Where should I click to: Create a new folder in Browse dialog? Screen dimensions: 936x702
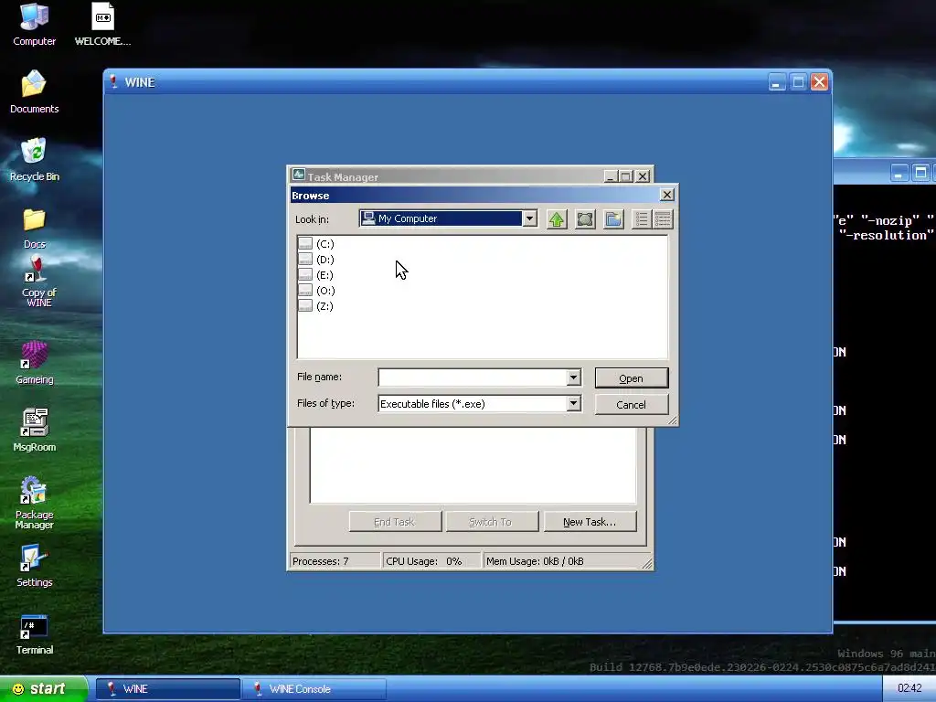coord(613,219)
